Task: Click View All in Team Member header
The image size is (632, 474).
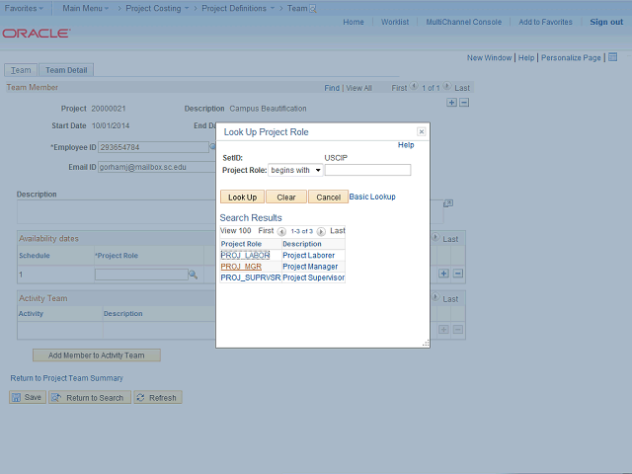Action: pos(358,88)
